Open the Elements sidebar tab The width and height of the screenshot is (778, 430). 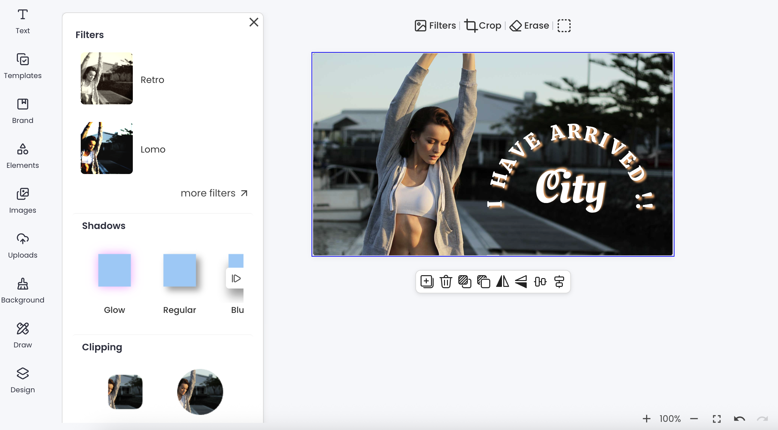(22, 156)
